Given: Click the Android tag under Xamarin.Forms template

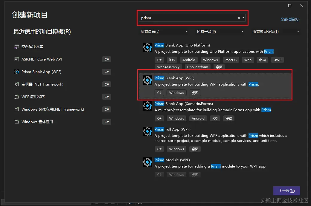Looking at the screenshot, I should pos(198,118).
